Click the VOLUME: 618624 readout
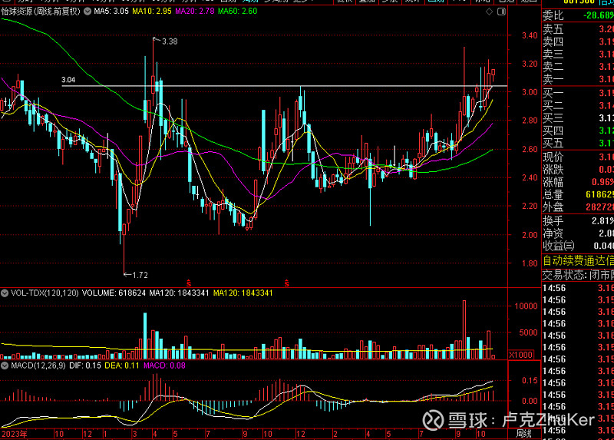 [x=114, y=293]
